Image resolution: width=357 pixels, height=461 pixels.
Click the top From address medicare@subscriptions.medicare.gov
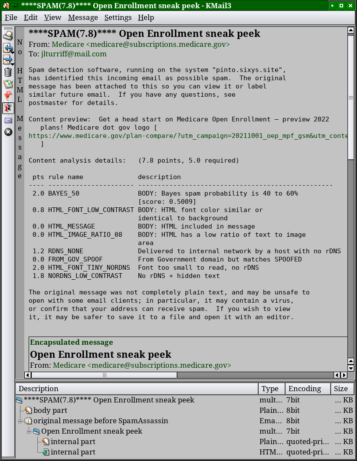[x=141, y=44]
